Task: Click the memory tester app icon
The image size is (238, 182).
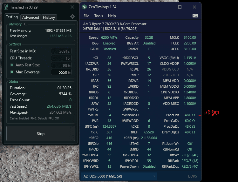Action: [6, 7]
